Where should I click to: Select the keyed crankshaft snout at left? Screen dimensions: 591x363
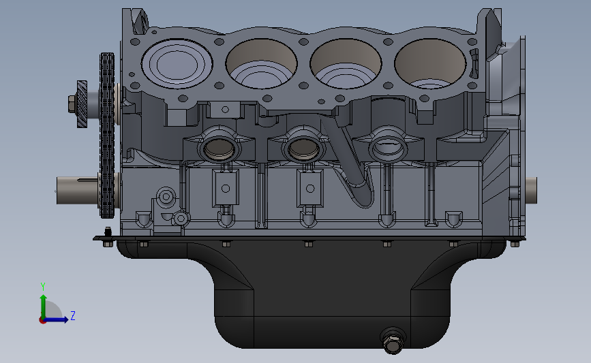[77, 191]
